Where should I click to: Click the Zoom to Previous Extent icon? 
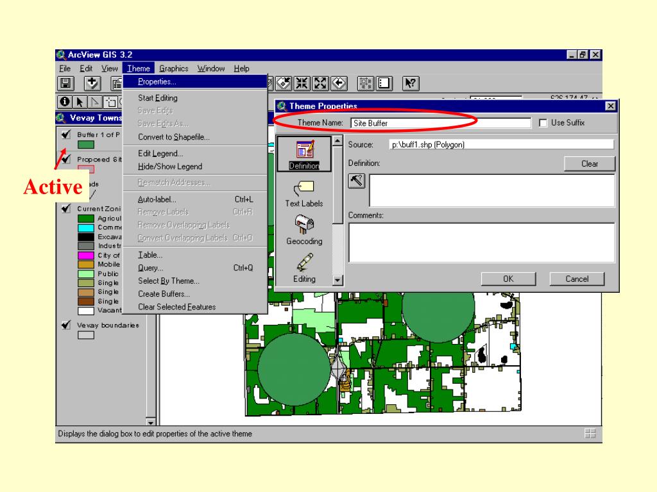pos(339,84)
